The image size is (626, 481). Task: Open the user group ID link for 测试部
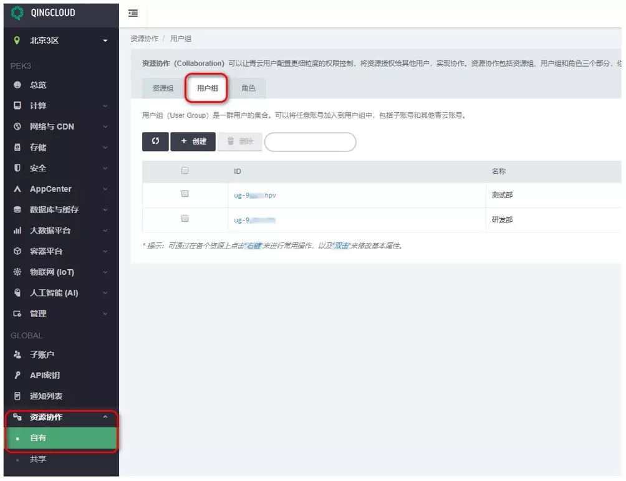(x=255, y=195)
